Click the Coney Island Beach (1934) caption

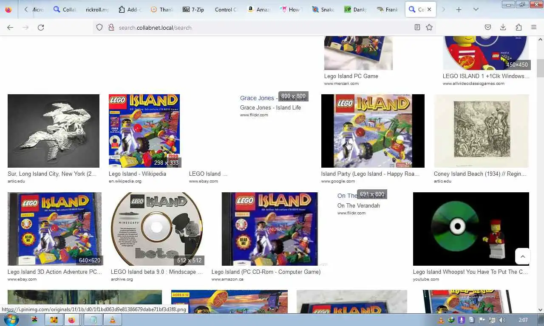point(480,174)
